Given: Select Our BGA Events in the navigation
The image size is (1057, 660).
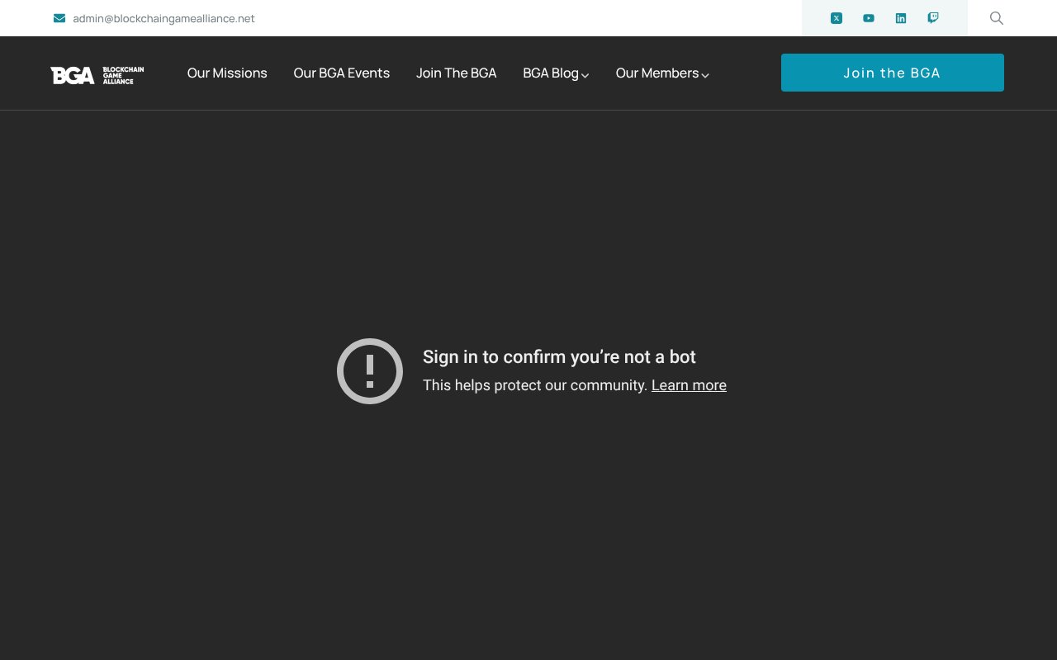Looking at the screenshot, I should (x=341, y=73).
